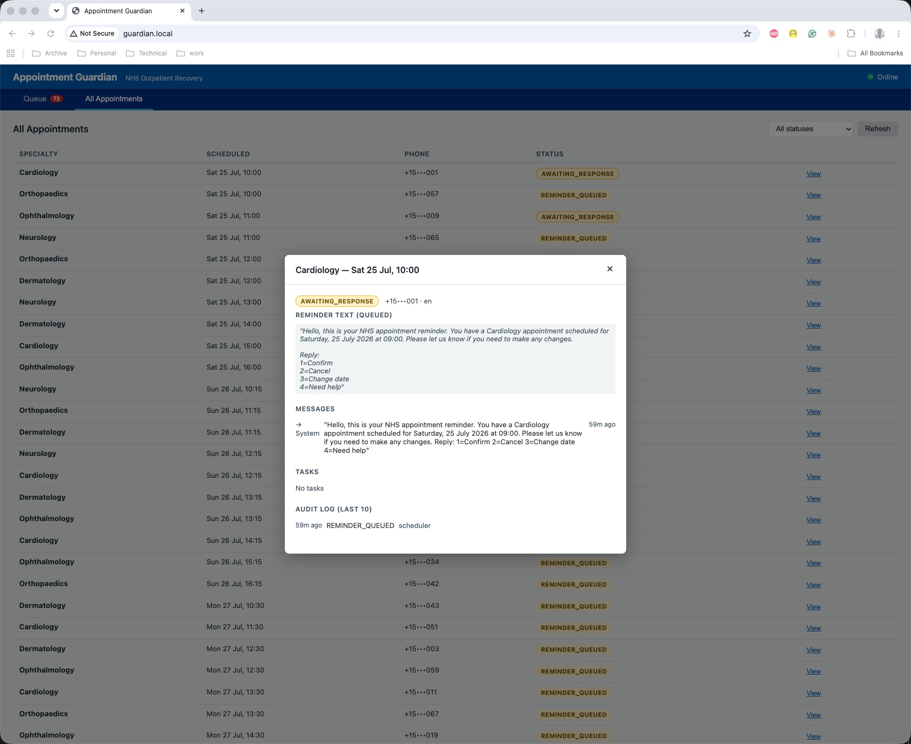Select the Appointment Guardian browser tab
Image resolution: width=911 pixels, height=744 pixels.
click(x=129, y=11)
